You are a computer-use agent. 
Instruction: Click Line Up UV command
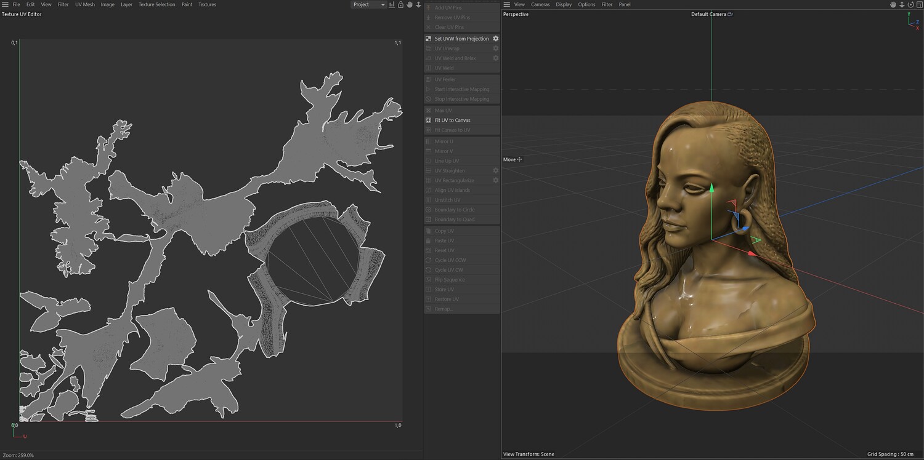(x=462, y=161)
